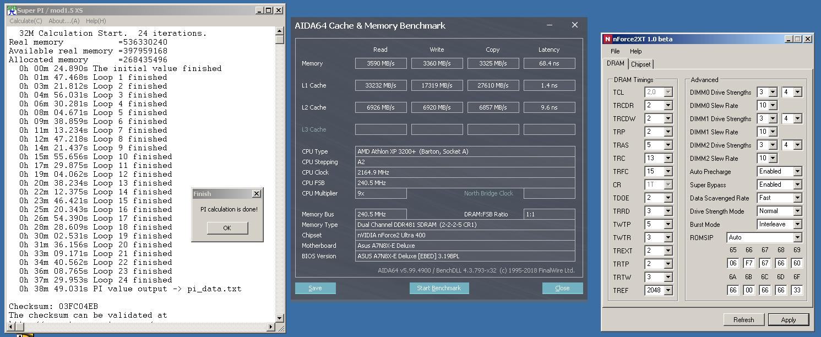Click Save in AIDA64 benchmark
Viewport: 821px width, 337px height.
pyautogui.click(x=315, y=288)
